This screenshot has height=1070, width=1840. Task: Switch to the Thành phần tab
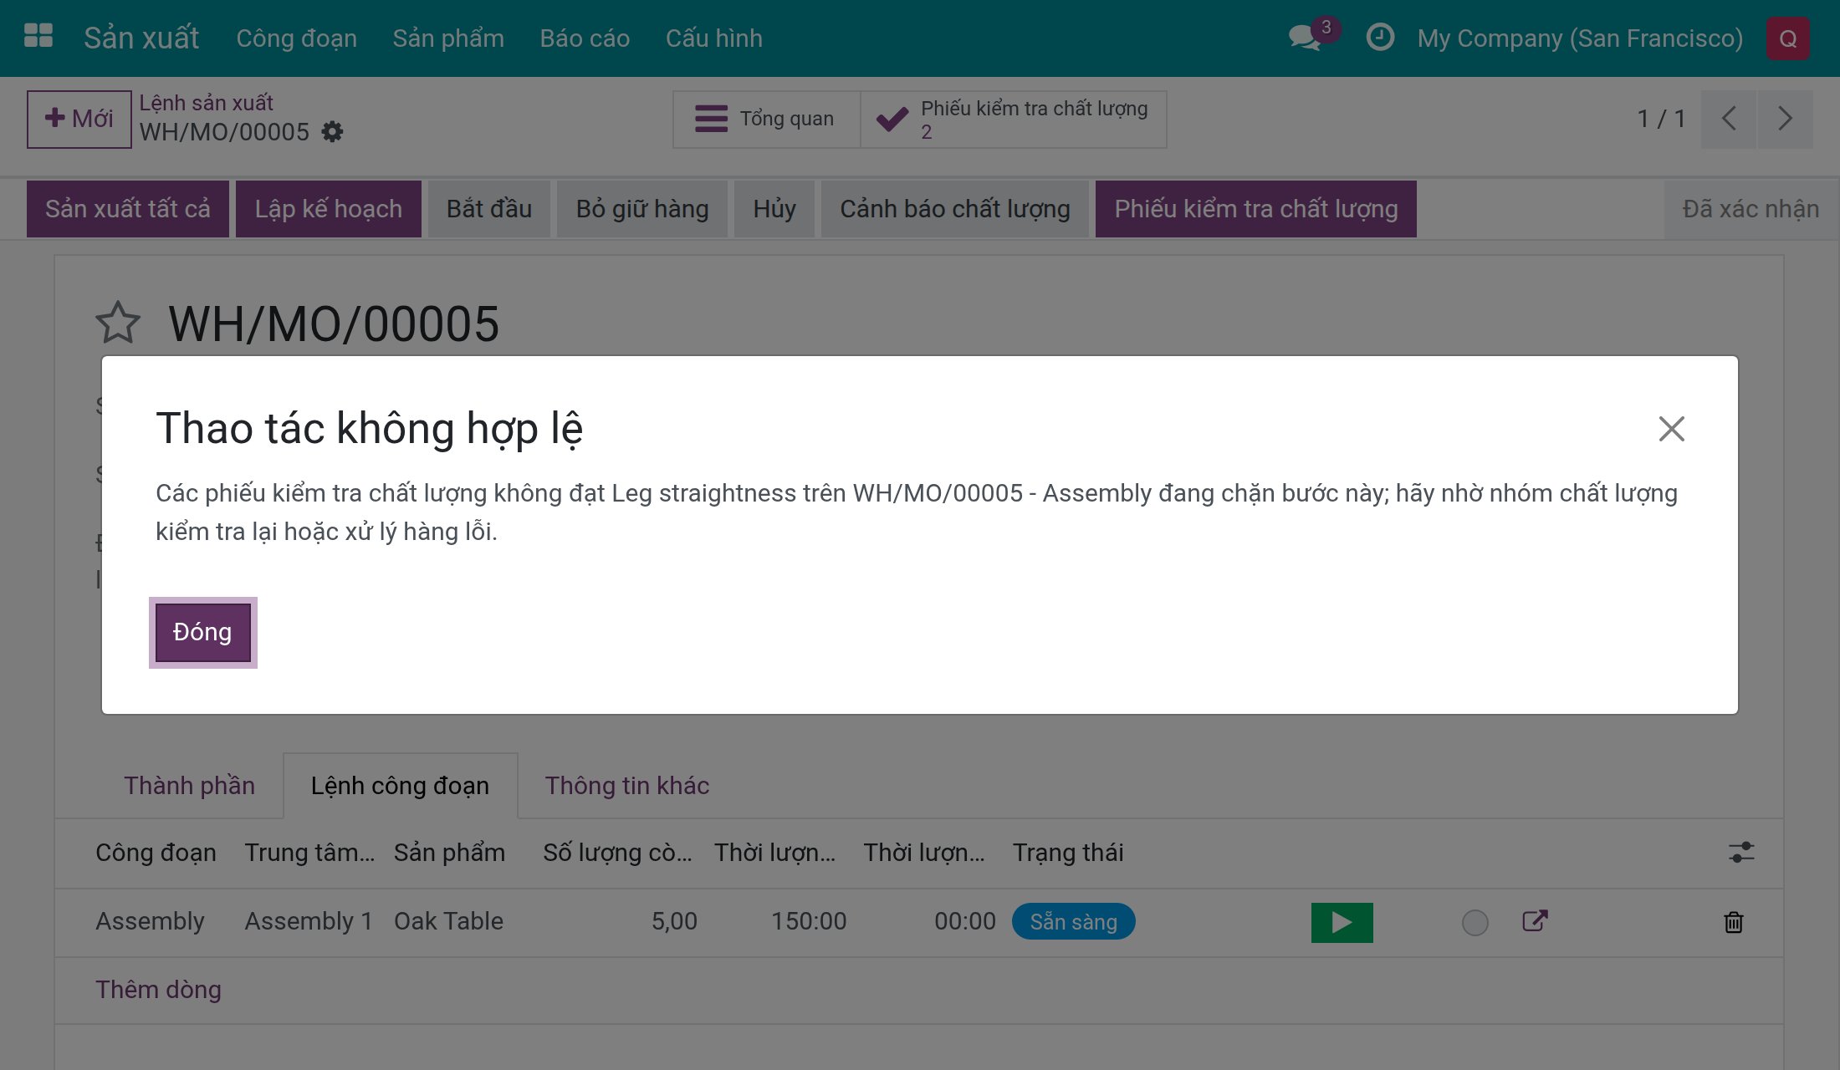click(x=189, y=786)
